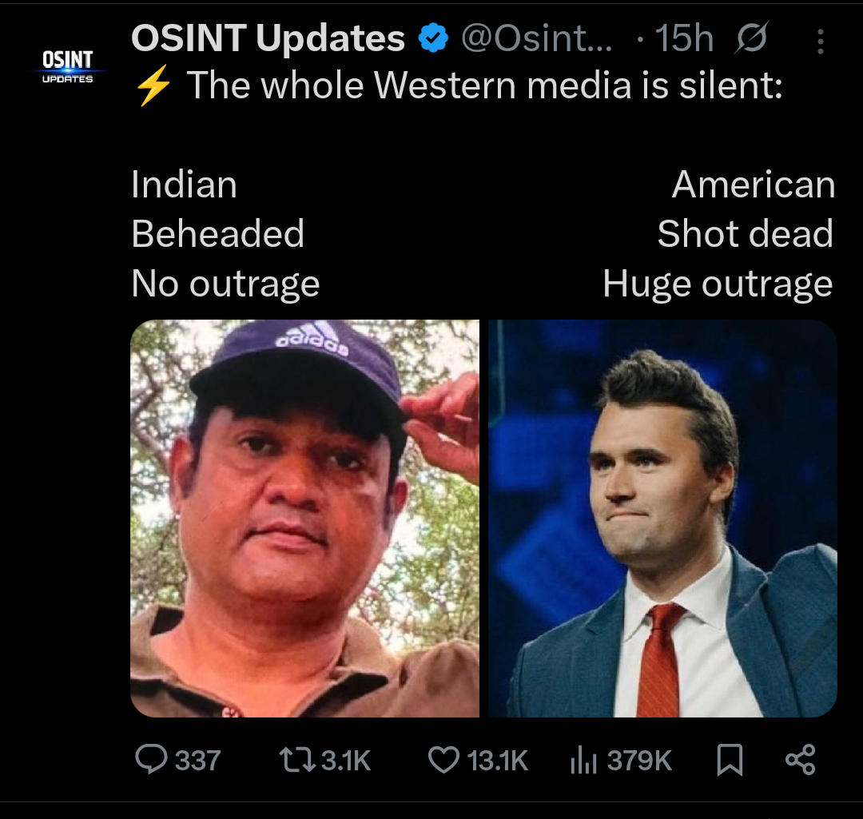Click the Grok slashed-circle icon
The image size is (863, 819).
pyautogui.click(x=750, y=38)
